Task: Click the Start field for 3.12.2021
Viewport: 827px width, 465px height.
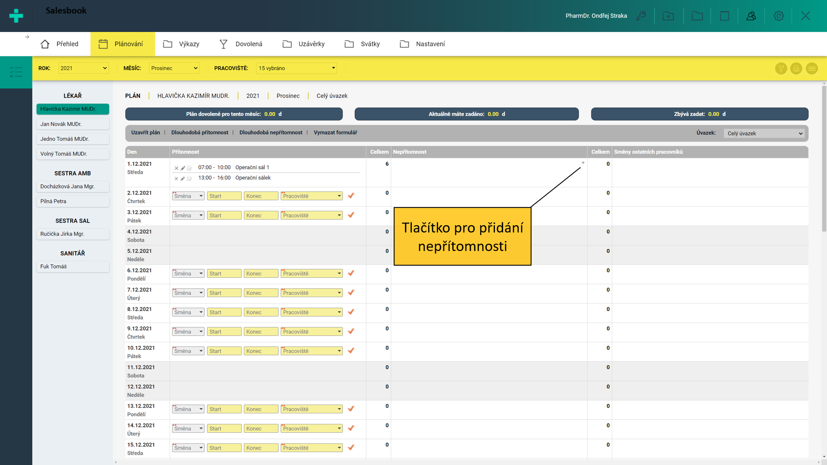Action: tap(224, 215)
